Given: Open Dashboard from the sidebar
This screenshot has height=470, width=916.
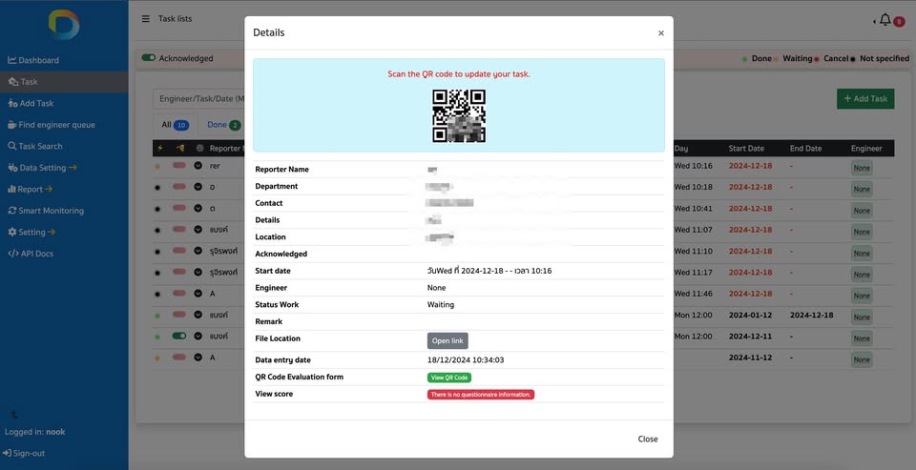Looking at the screenshot, I should click(33, 60).
